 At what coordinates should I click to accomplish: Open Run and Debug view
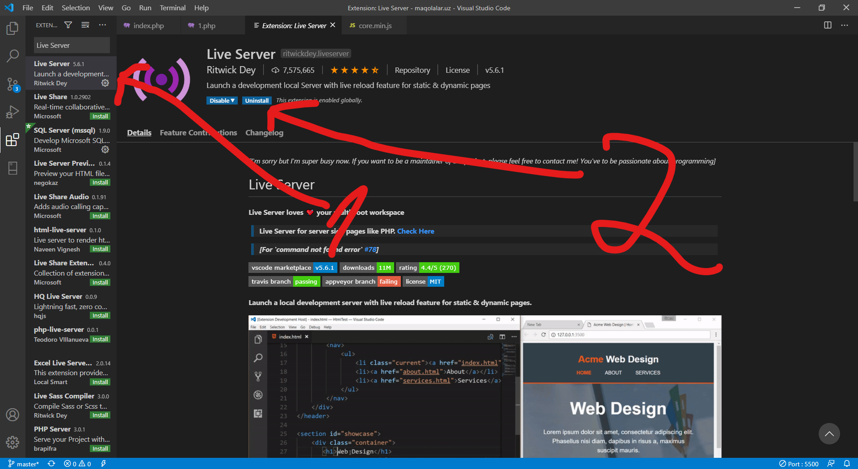13,112
